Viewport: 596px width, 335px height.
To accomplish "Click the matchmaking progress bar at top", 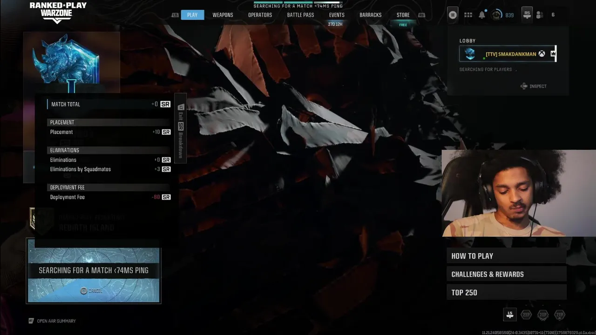I will (x=298, y=2).
